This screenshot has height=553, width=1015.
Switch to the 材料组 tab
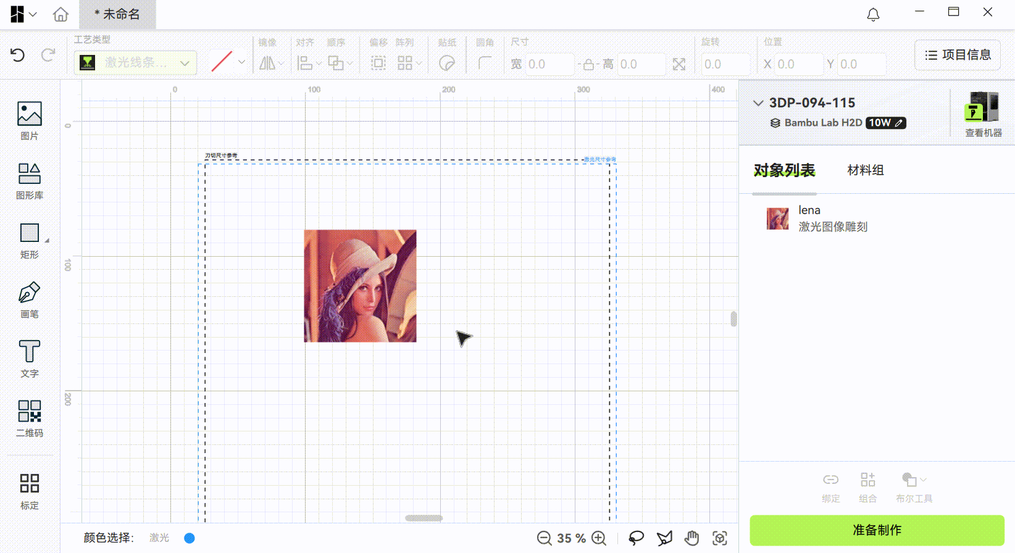(x=866, y=170)
